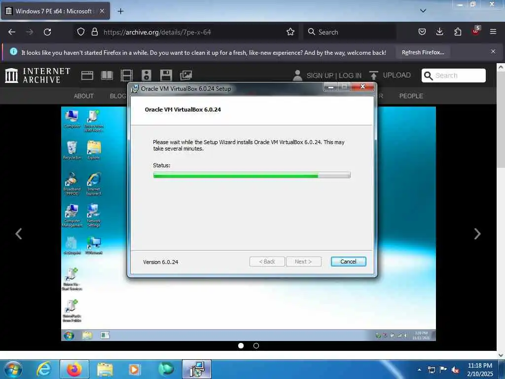Open the Windows Start button
Viewport: 505px width, 379px height.
tap(13, 369)
